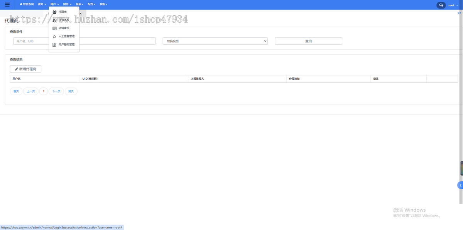The height and width of the screenshot is (230, 463).
Task: Select 店铺审核 menu entry
Action: click(64, 28)
